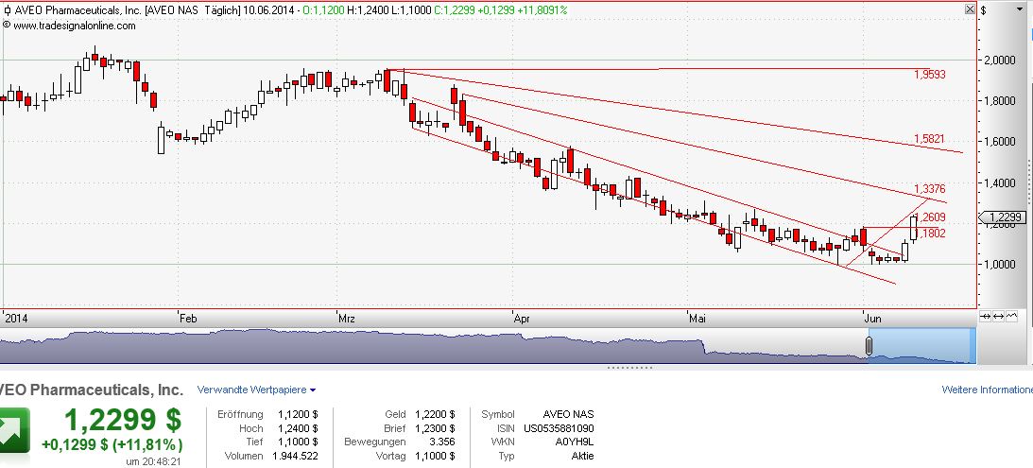The image size is (1033, 468).
Task: Close the chart pane with the X button
Action: [969, 9]
